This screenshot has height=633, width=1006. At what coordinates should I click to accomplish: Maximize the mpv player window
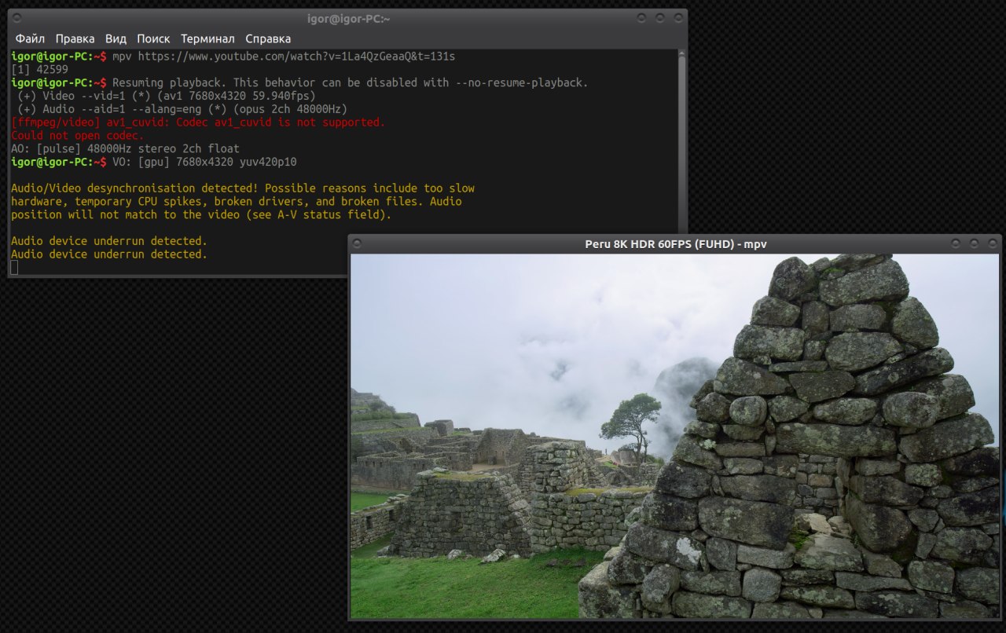pos(975,244)
